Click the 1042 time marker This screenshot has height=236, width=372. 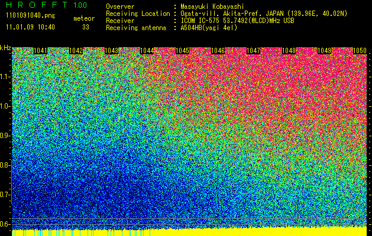pyautogui.click(x=76, y=51)
